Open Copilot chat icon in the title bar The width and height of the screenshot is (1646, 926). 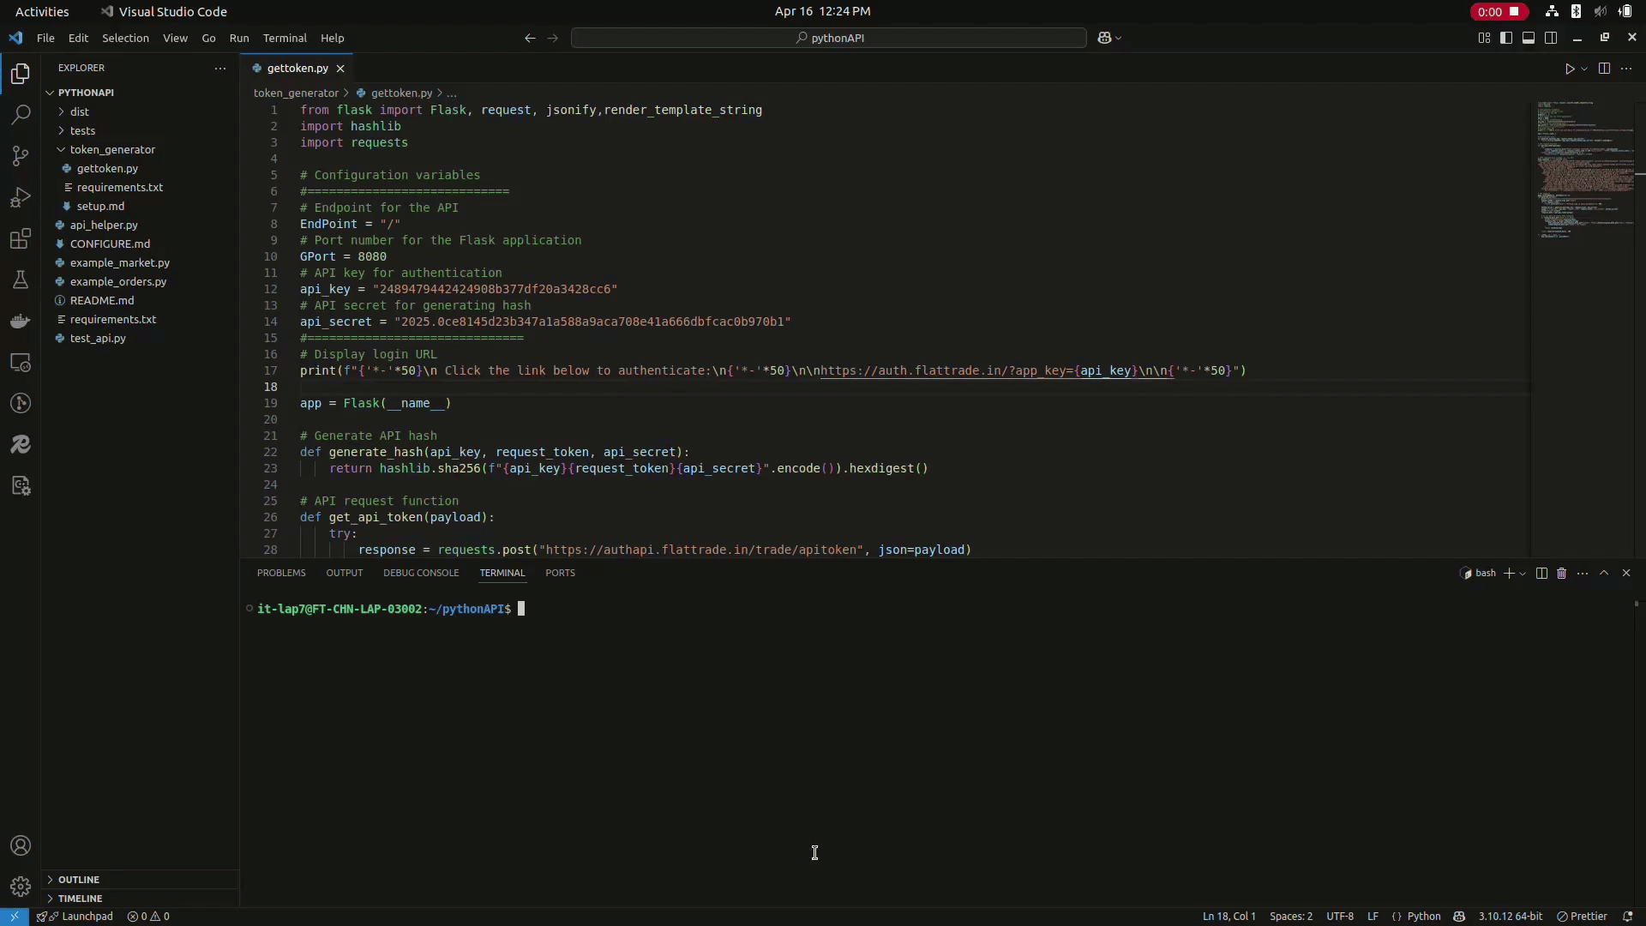click(1104, 38)
